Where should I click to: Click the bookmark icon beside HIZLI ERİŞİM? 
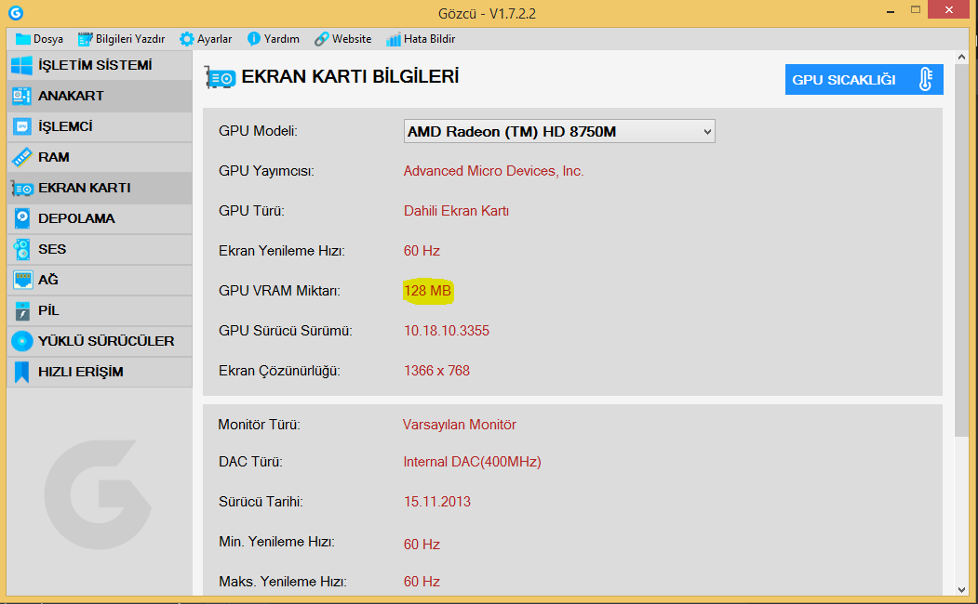[21, 372]
